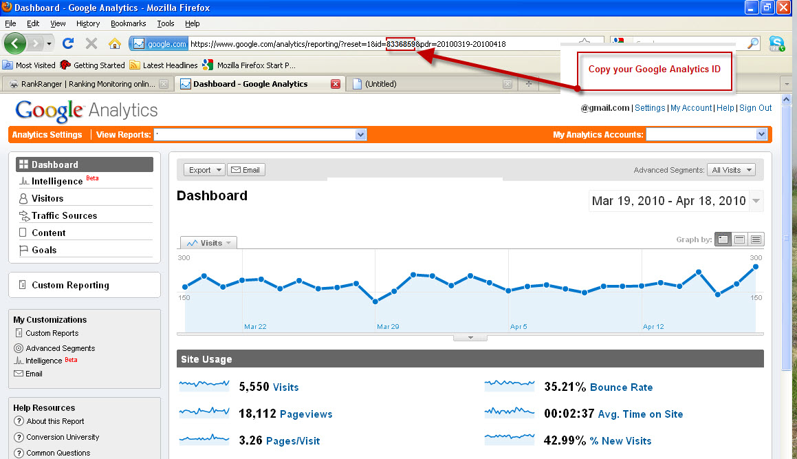Open the Latest Headlines feed bookmark
The width and height of the screenshot is (797, 459).
164,65
